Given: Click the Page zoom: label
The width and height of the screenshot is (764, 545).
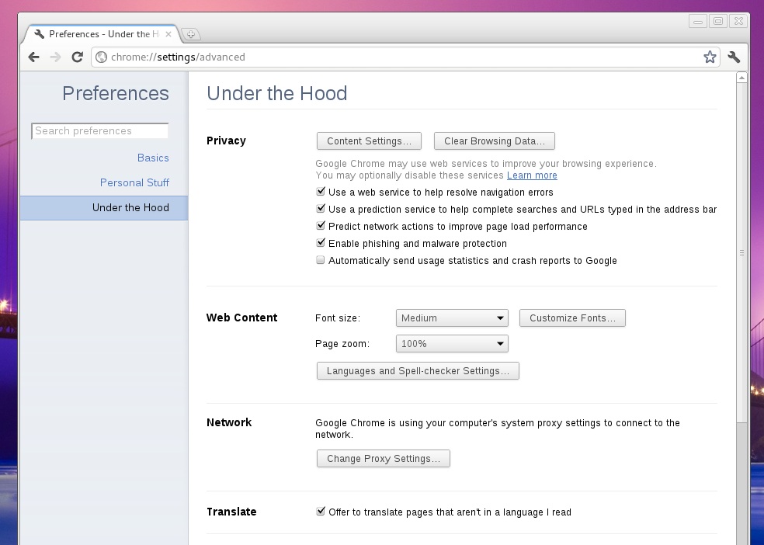Looking at the screenshot, I should pos(342,344).
